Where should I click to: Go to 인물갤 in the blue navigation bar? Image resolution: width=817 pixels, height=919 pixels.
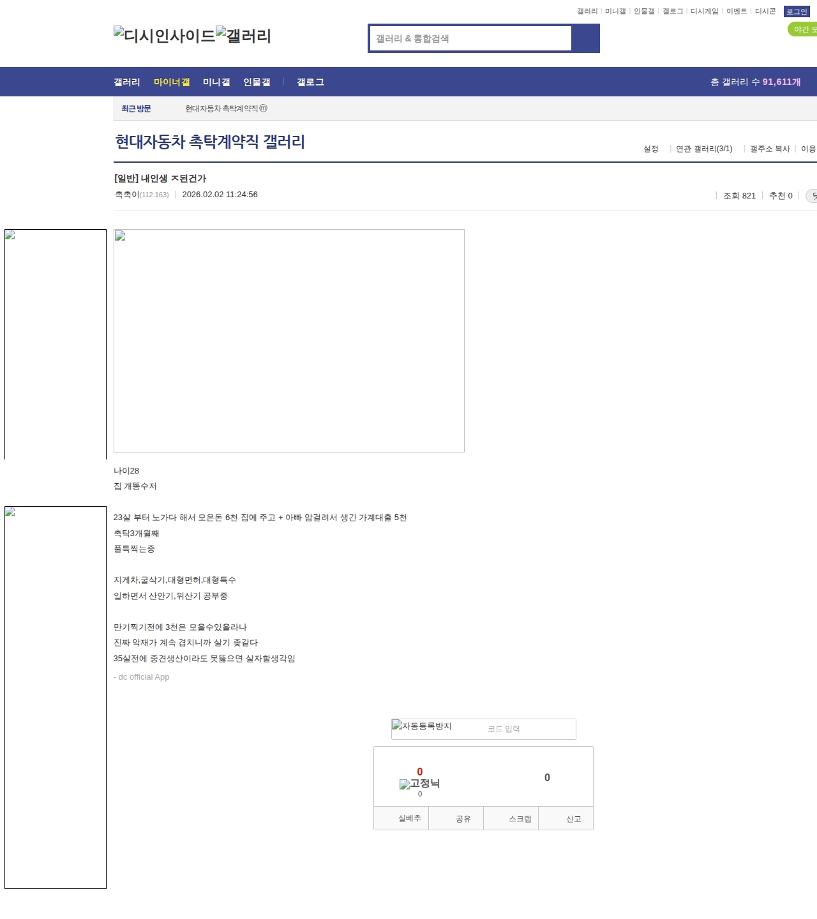tap(257, 82)
